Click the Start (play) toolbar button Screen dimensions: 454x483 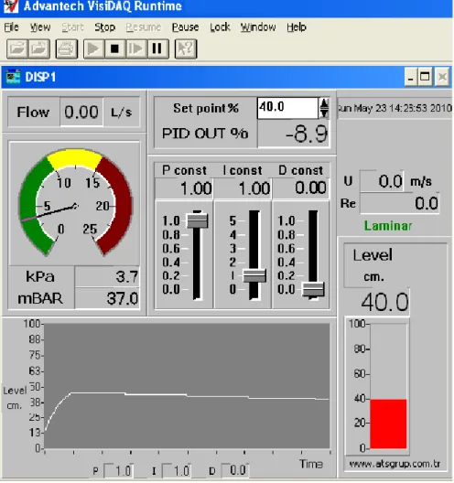pos(93,48)
